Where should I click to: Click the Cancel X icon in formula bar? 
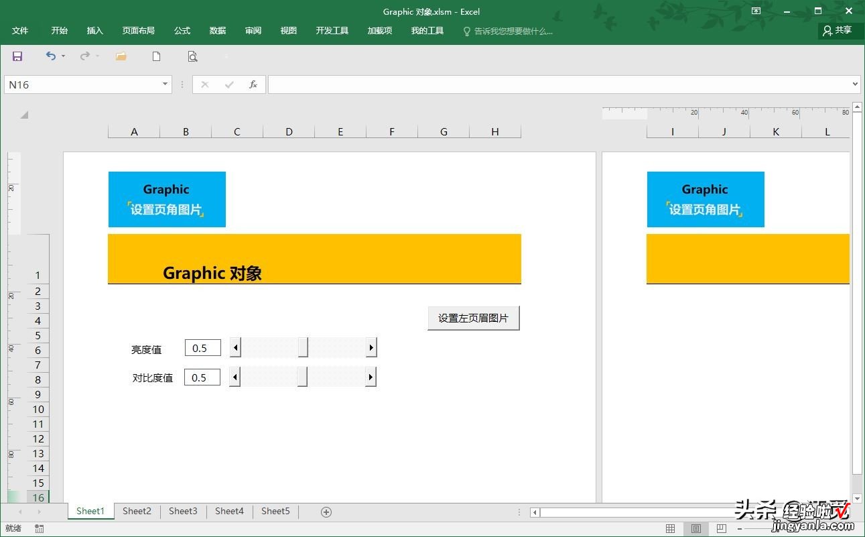coord(204,84)
